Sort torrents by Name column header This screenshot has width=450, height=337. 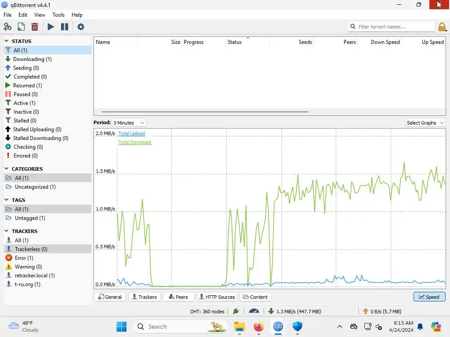coord(116,42)
